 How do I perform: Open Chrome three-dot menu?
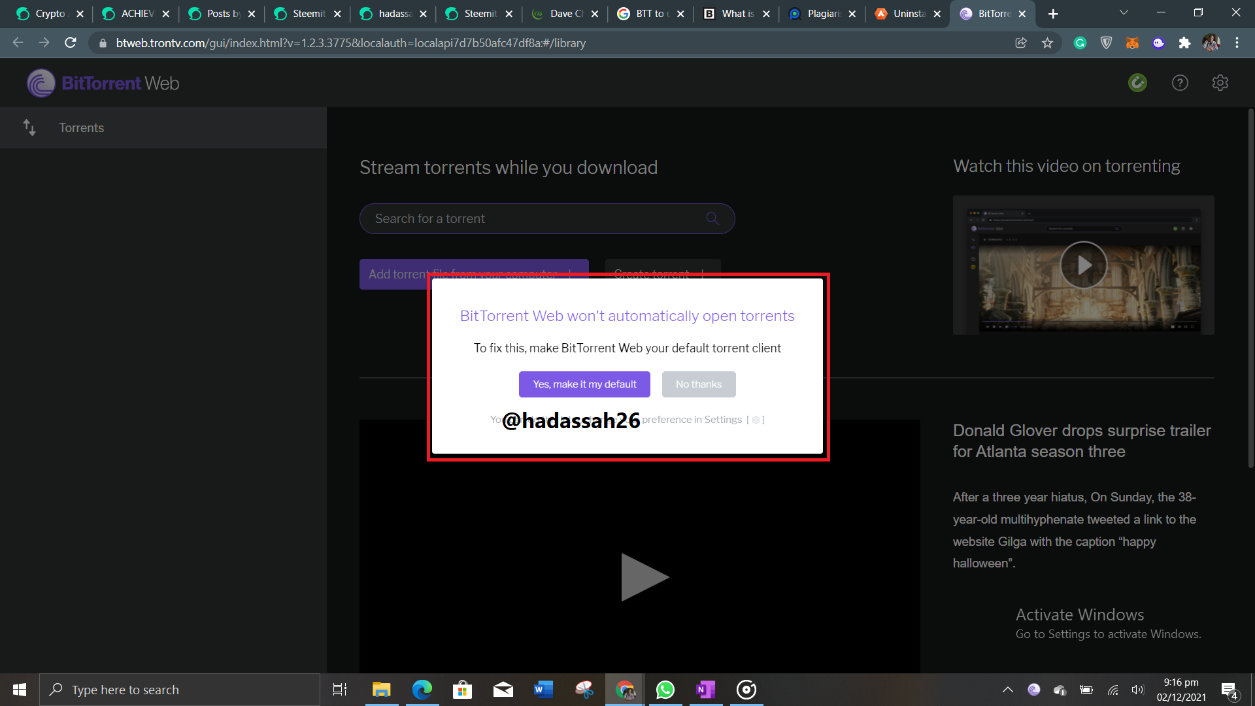point(1237,43)
